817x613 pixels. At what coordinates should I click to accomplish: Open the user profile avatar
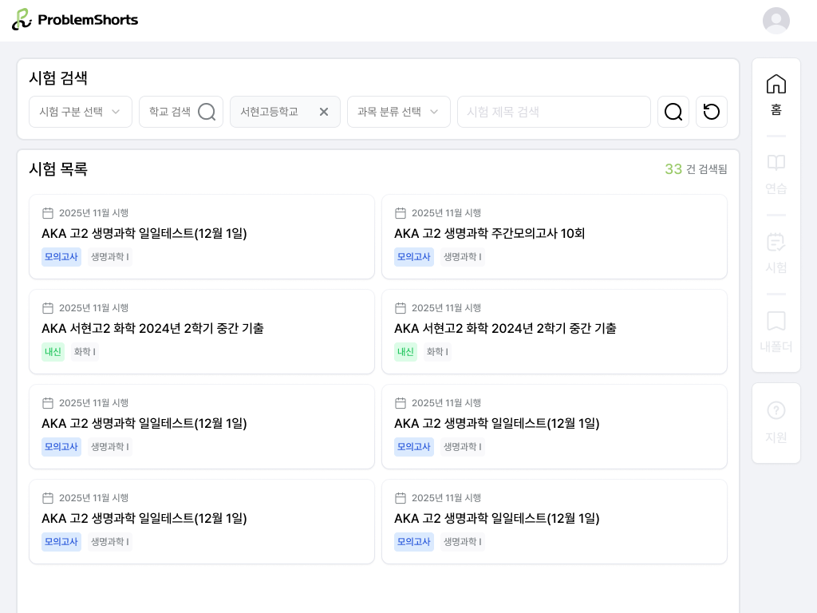pos(776,21)
